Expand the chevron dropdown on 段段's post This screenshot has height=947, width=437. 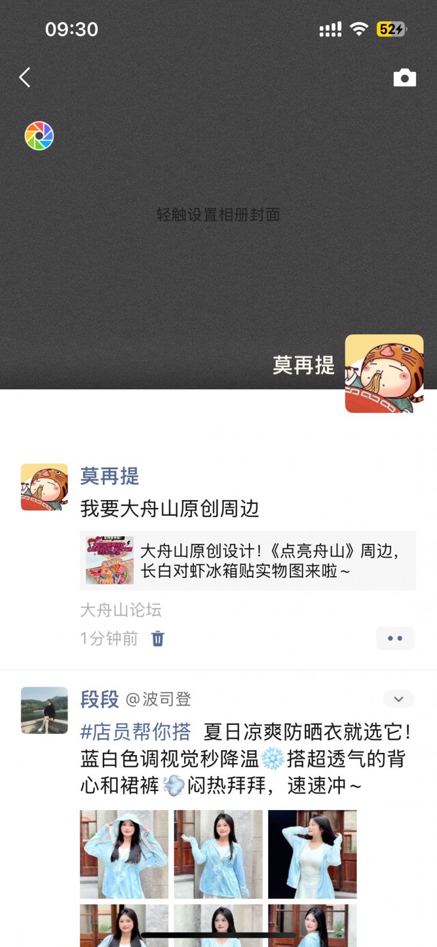398,699
